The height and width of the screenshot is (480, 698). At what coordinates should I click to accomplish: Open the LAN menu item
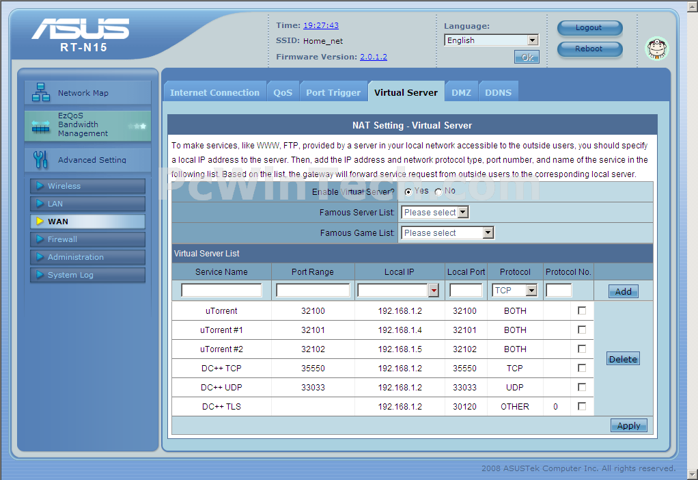click(x=87, y=204)
